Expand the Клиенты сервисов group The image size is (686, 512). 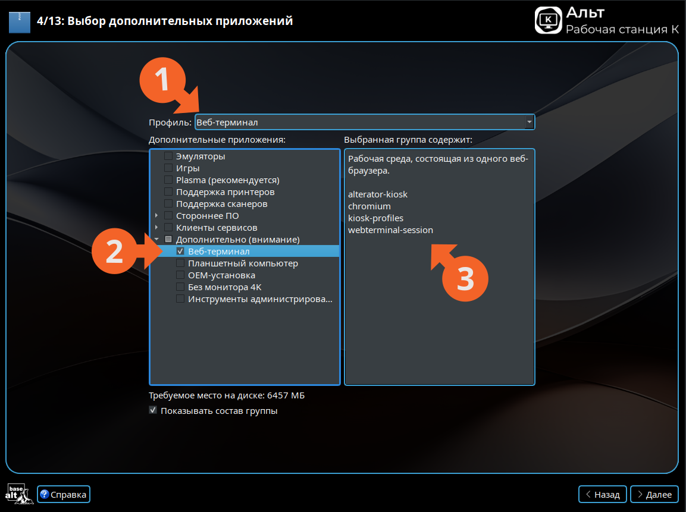[x=156, y=228]
